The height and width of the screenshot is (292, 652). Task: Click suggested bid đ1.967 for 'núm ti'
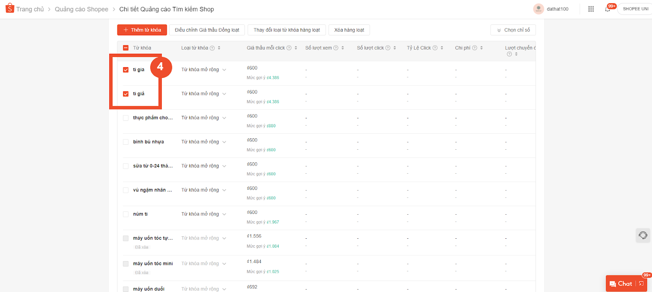tap(273, 222)
